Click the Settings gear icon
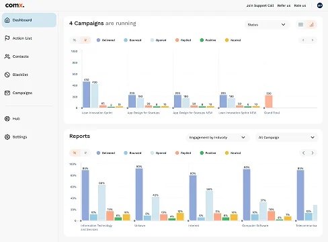This screenshot has width=328, height=242. [x=7, y=136]
